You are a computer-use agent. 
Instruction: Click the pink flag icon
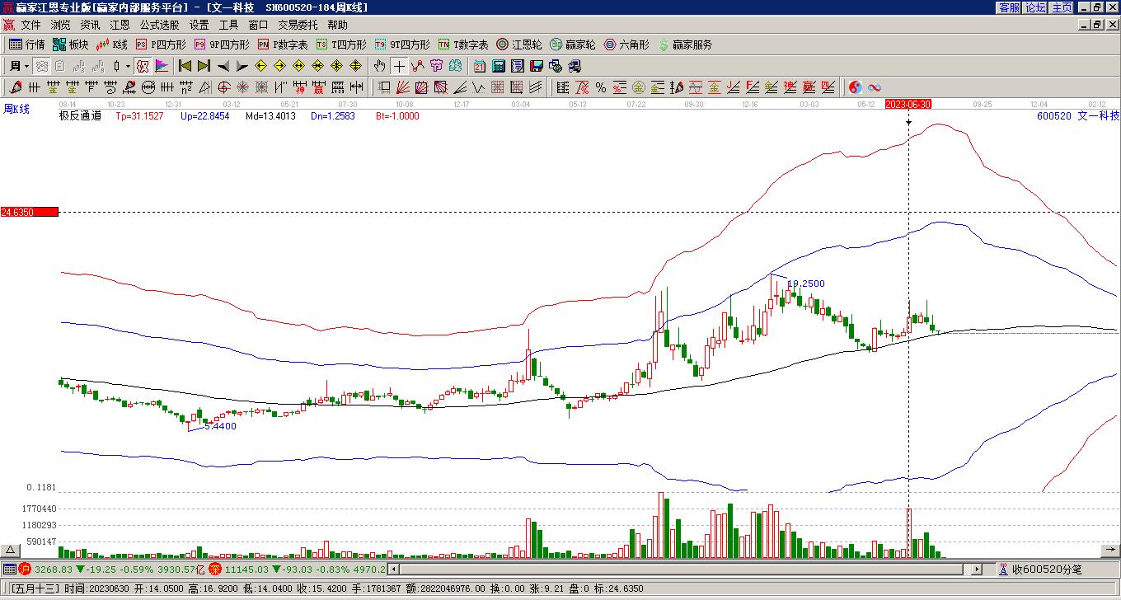[162, 66]
